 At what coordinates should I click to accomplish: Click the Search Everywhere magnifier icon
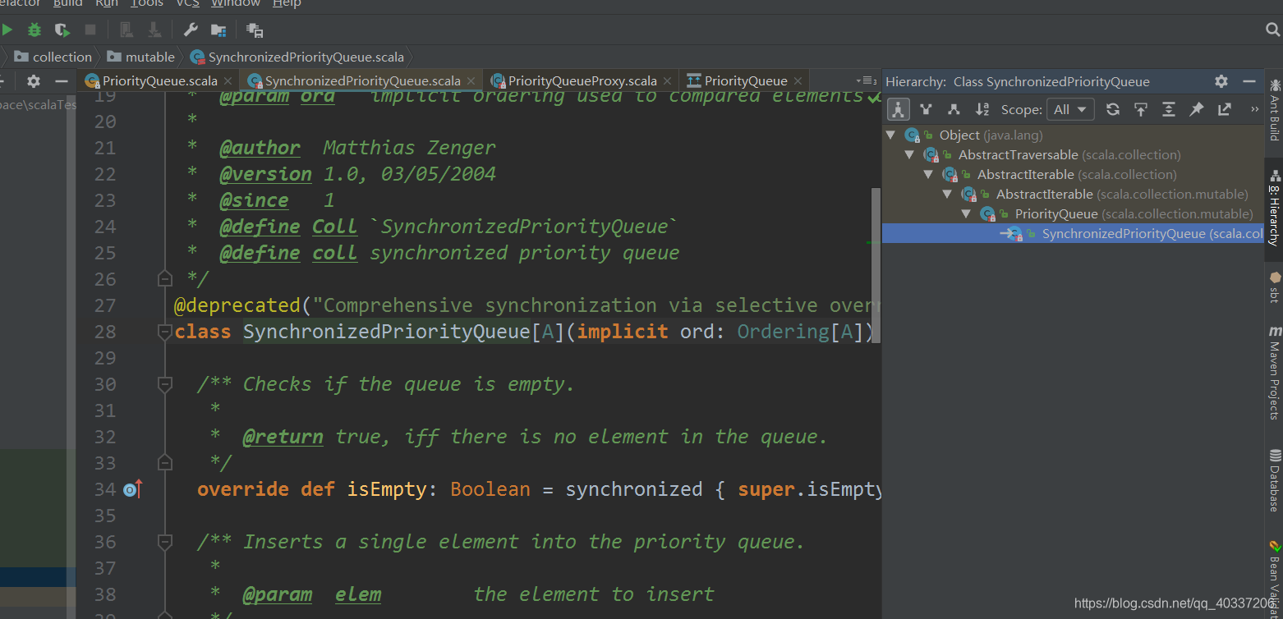(1273, 30)
